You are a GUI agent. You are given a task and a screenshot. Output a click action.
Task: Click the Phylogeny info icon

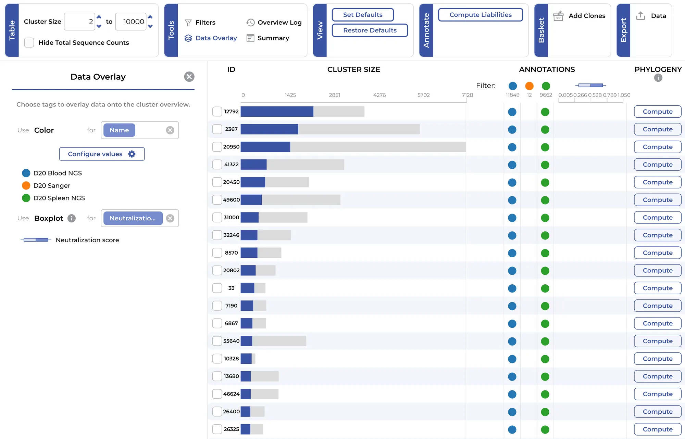tap(658, 78)
